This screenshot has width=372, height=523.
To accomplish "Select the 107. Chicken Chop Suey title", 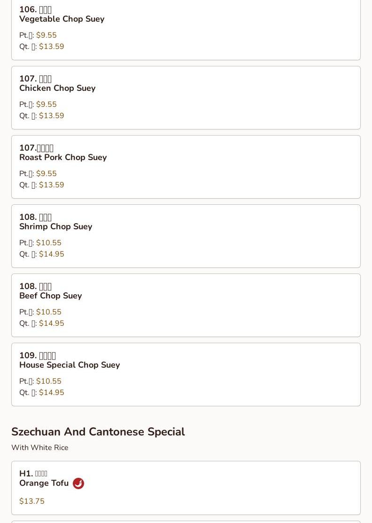I will [57, 83].
